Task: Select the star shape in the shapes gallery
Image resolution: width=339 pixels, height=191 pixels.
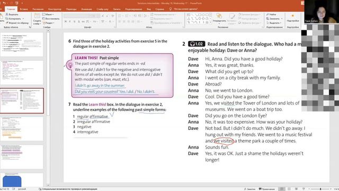Action: pos(207,22)
